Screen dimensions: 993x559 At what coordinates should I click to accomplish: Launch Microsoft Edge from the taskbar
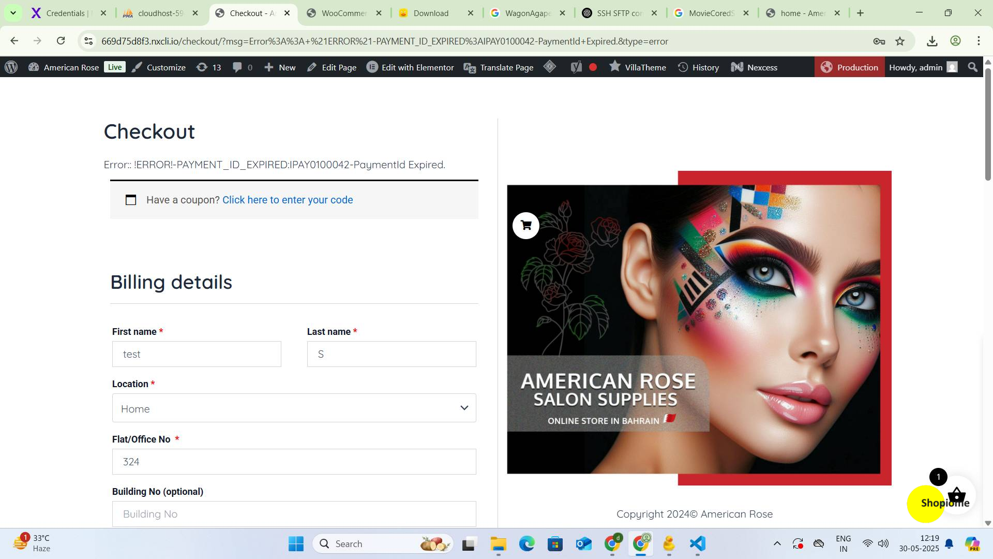click(526, 544)
